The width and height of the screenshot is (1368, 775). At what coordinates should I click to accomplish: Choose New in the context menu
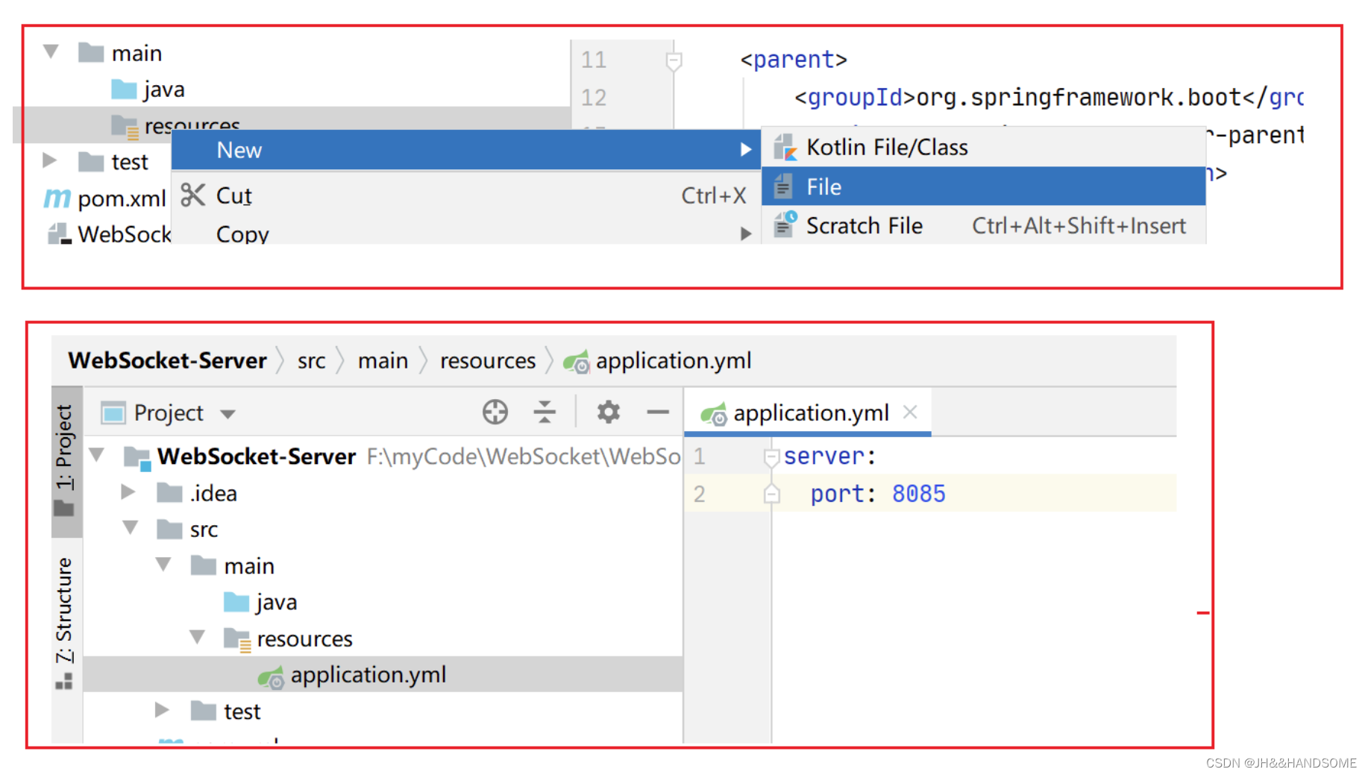[x=239, y=151]
